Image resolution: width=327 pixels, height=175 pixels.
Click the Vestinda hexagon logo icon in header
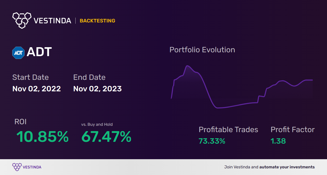click(22, 20)
